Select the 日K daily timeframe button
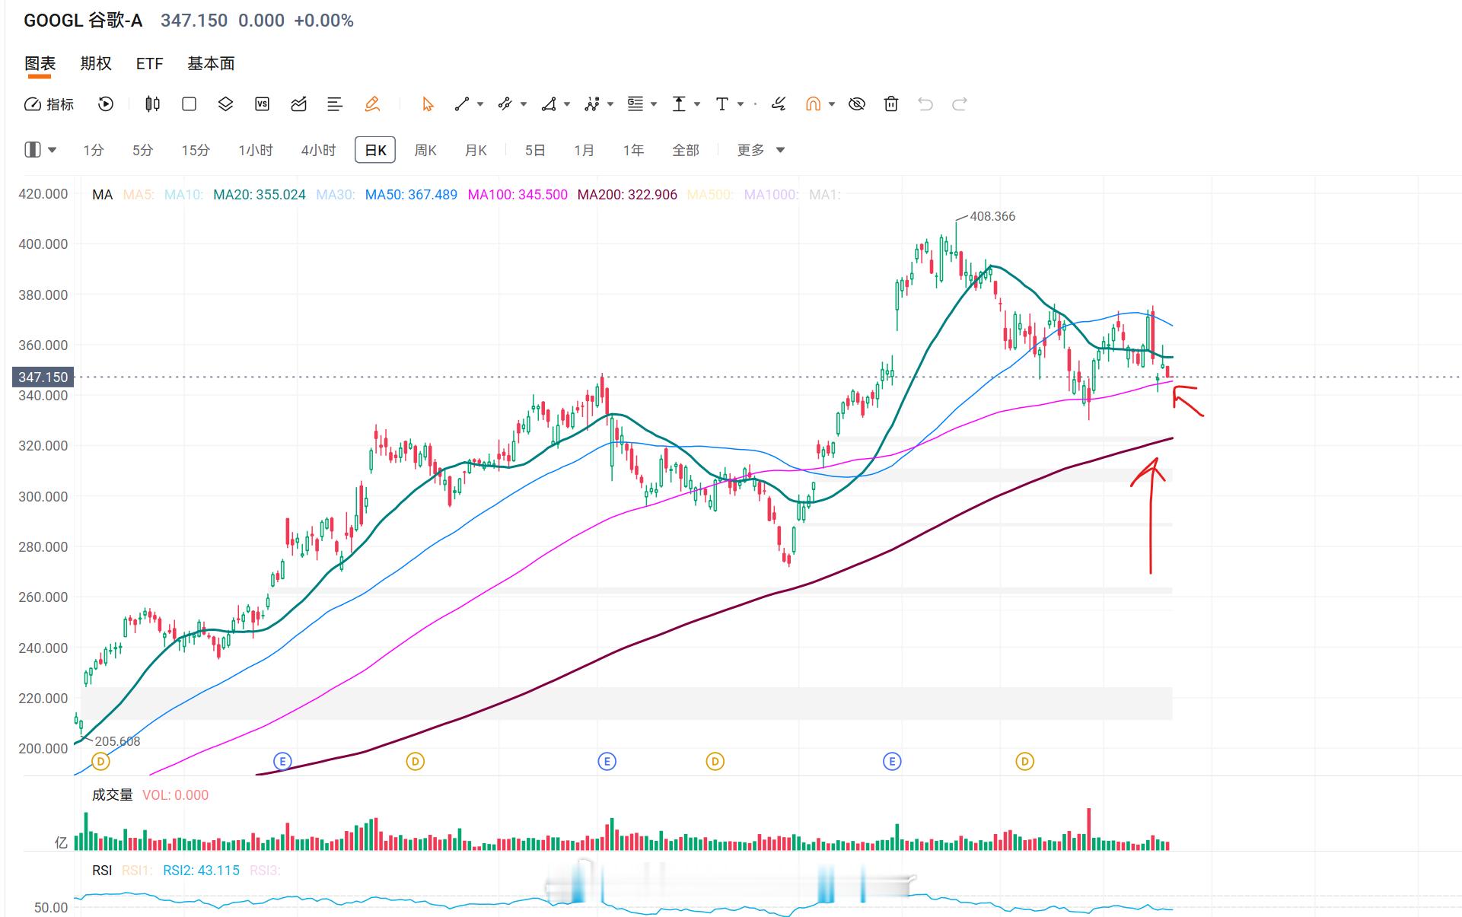The width and height of the screenshot is (1462, 917). pyautogui.click(x=375, y=150)
